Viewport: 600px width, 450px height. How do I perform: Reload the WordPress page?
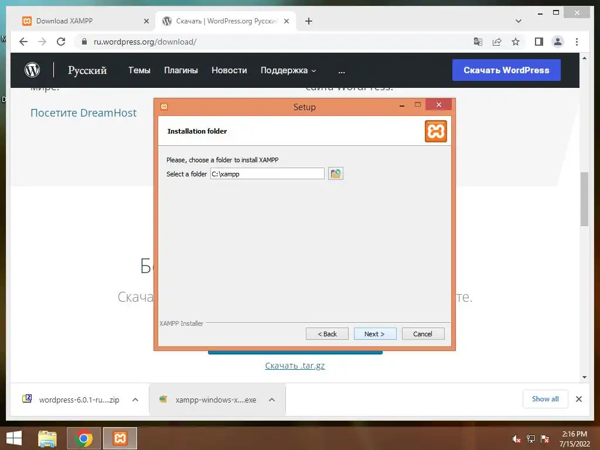61,42
